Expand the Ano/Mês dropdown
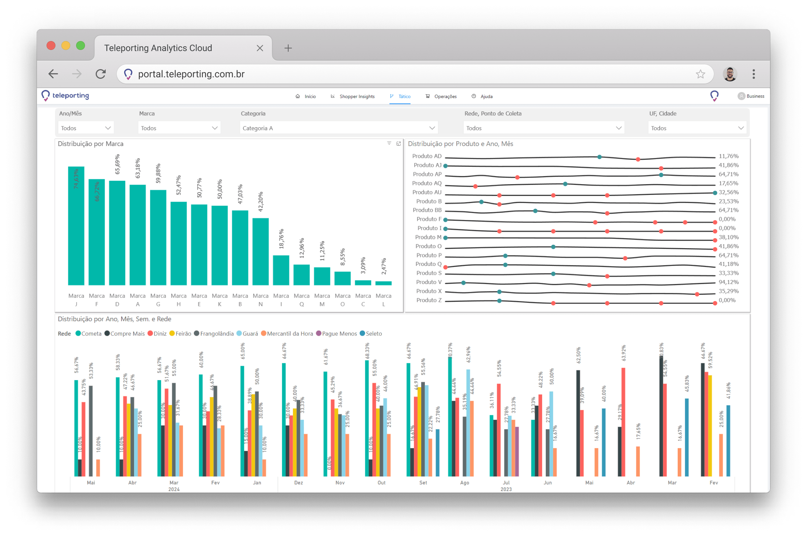The image size is (807, 537). 86,128
